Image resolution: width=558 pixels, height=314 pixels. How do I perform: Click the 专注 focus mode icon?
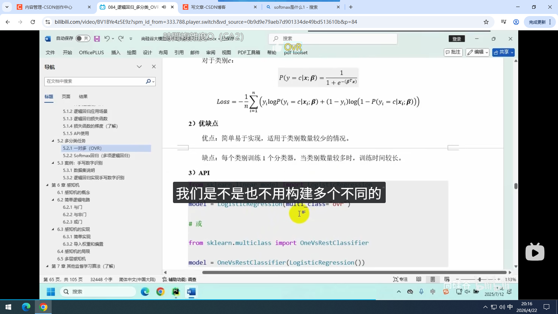(x=400, y=279)
